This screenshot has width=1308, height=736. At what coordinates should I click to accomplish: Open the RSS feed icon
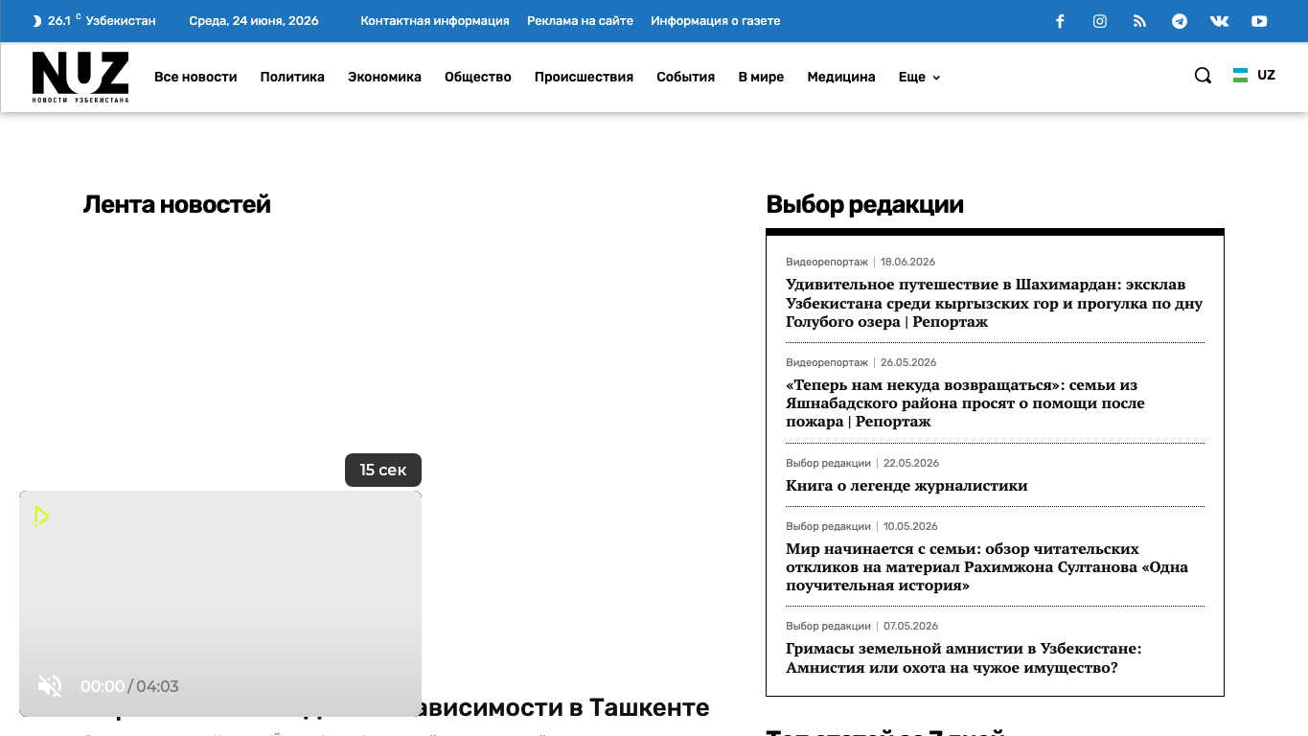1139,21
